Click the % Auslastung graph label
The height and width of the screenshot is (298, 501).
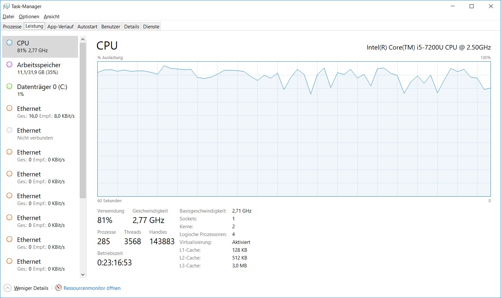110,58
